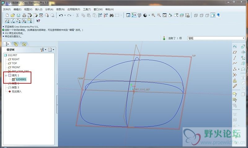
Task: Toggle datum axis display
Action: pos(13,21)
